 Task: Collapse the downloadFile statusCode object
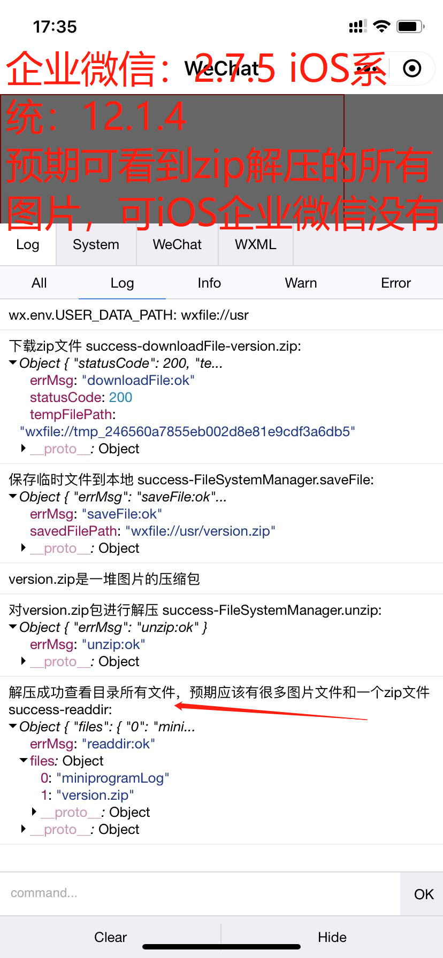pyautogui.click(x=13, y=363)
